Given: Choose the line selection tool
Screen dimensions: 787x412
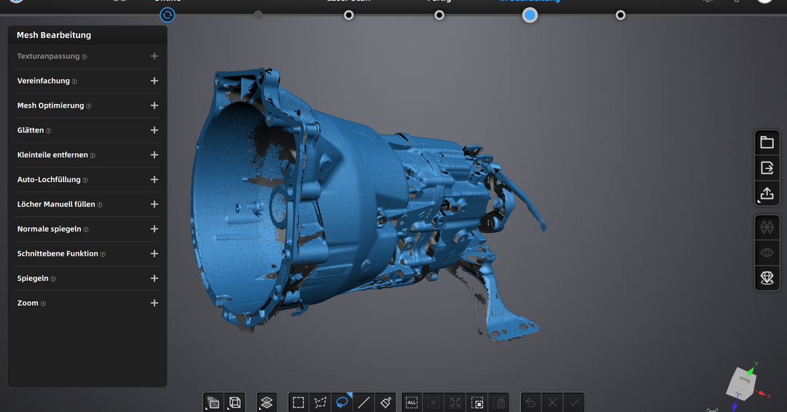Looking at the screenshot, I should click(x=364, y=402).
